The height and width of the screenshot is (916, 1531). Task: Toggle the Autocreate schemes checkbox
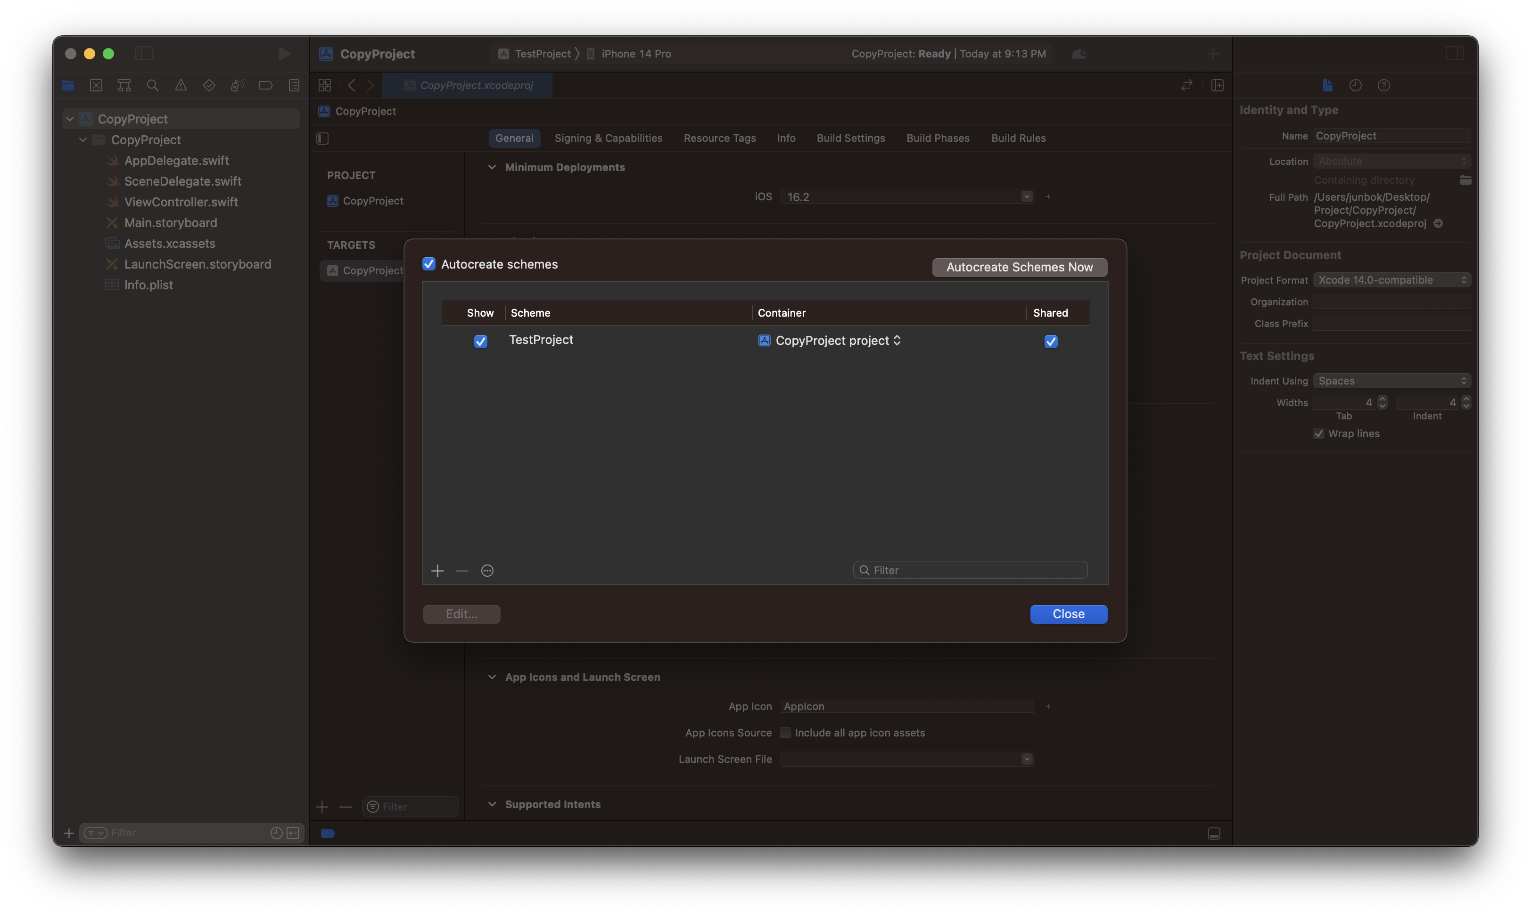pos(429,264)
